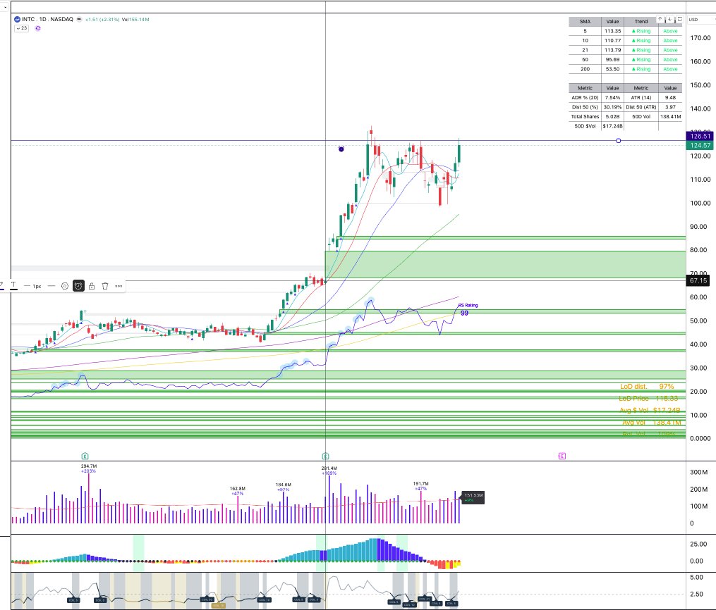Click the move pane down arrow
Image resolution: width=716 pixels, height=610 pixels.
click(669, 19)
